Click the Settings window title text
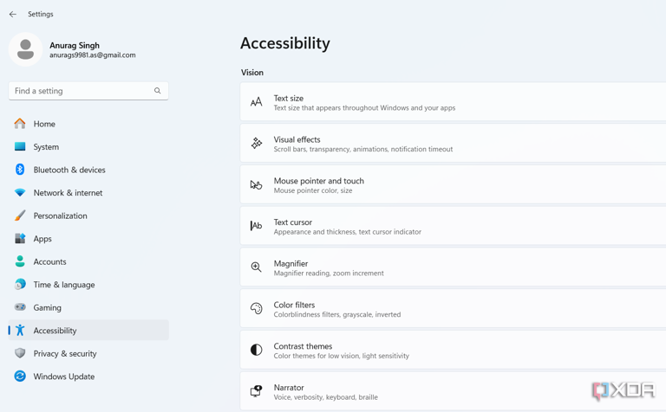The image size is (666, 412). 41,14
